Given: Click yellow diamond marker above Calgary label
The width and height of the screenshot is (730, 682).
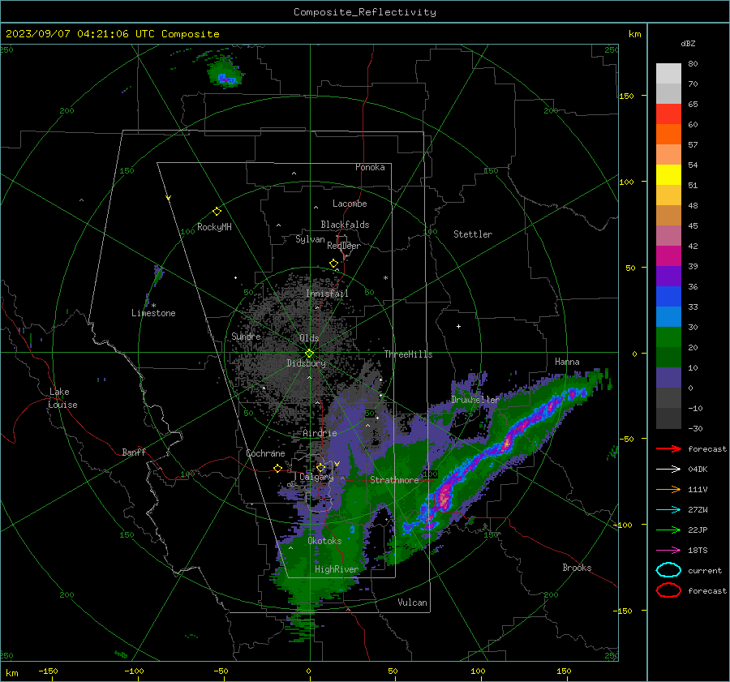Looking at the screenshot, I should click(x=320, y=467).
